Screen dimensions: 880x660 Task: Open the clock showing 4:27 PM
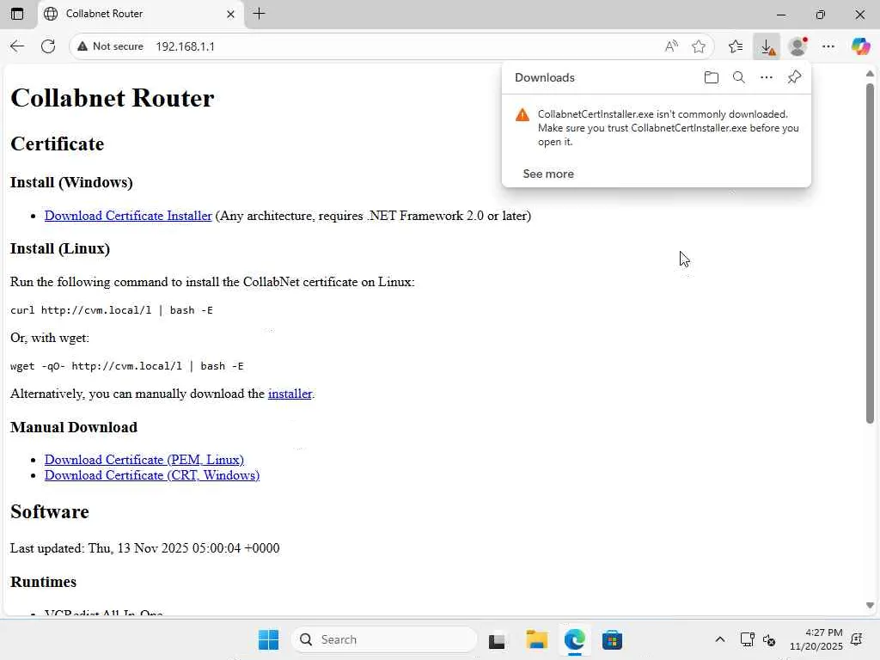click(x=816, y=639)
